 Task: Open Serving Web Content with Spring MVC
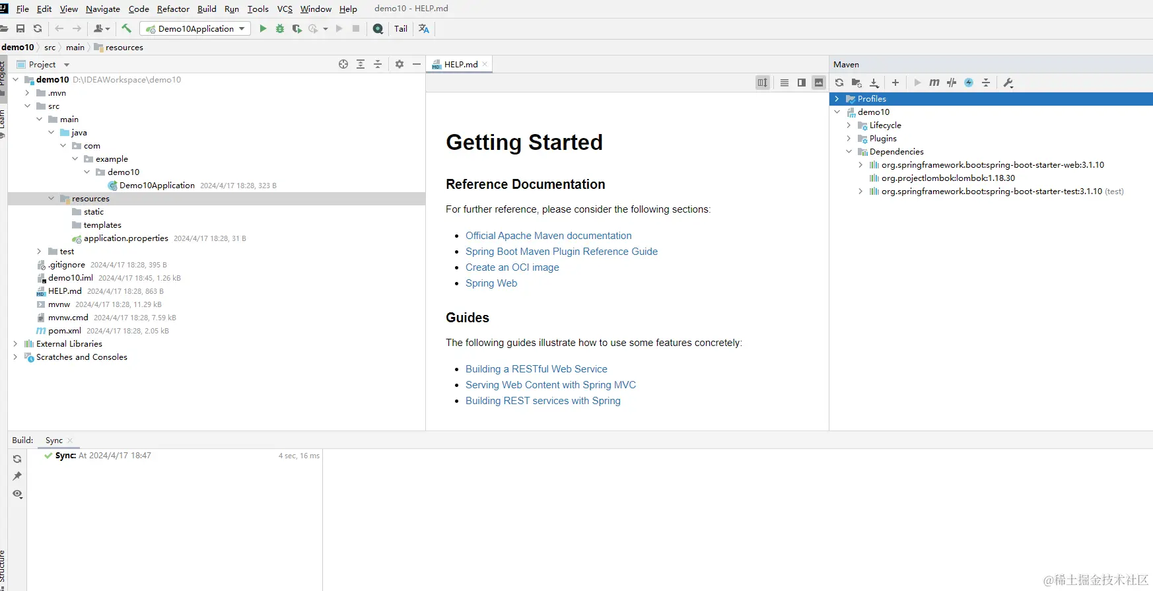(551, 385)
